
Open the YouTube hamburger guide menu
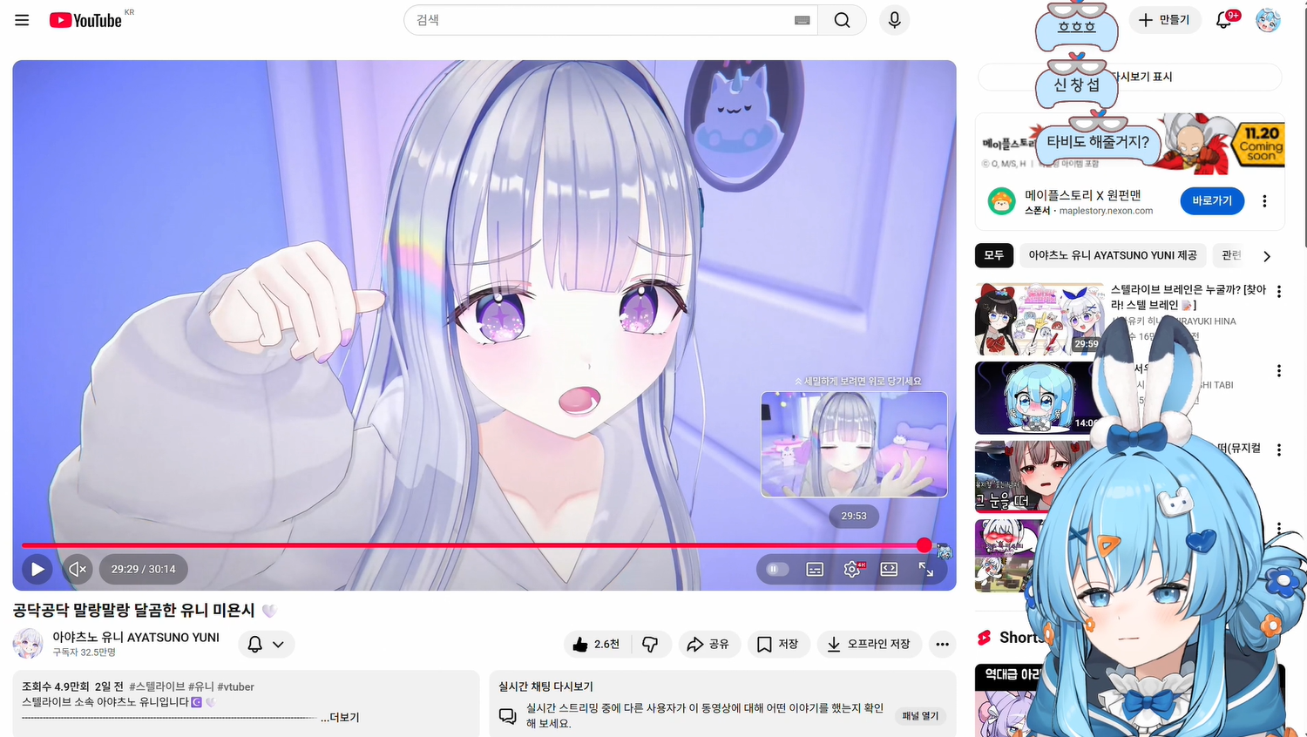click(22, 20)
